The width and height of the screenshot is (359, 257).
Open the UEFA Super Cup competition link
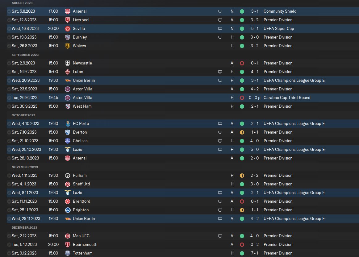click(x=278, y=28)
